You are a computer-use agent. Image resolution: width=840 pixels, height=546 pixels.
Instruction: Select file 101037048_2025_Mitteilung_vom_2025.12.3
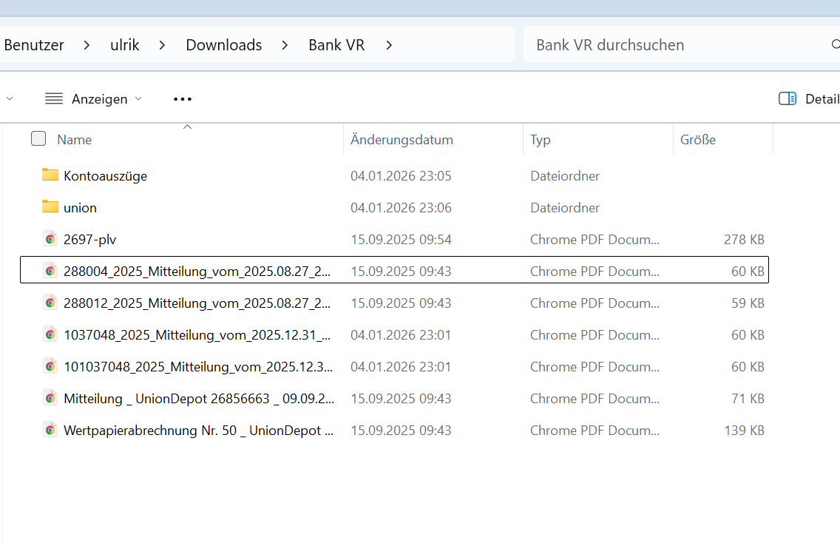coord(198,366)
